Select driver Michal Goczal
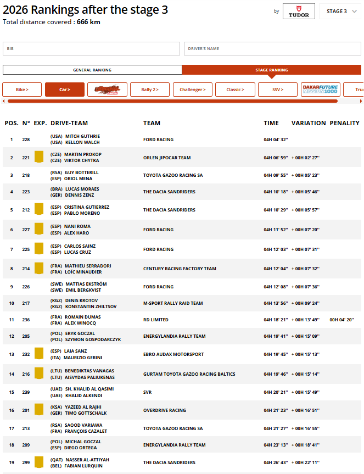The image size is (364, 474). 83,442
